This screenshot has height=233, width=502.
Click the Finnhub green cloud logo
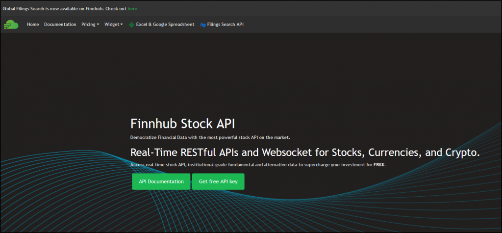11,25
